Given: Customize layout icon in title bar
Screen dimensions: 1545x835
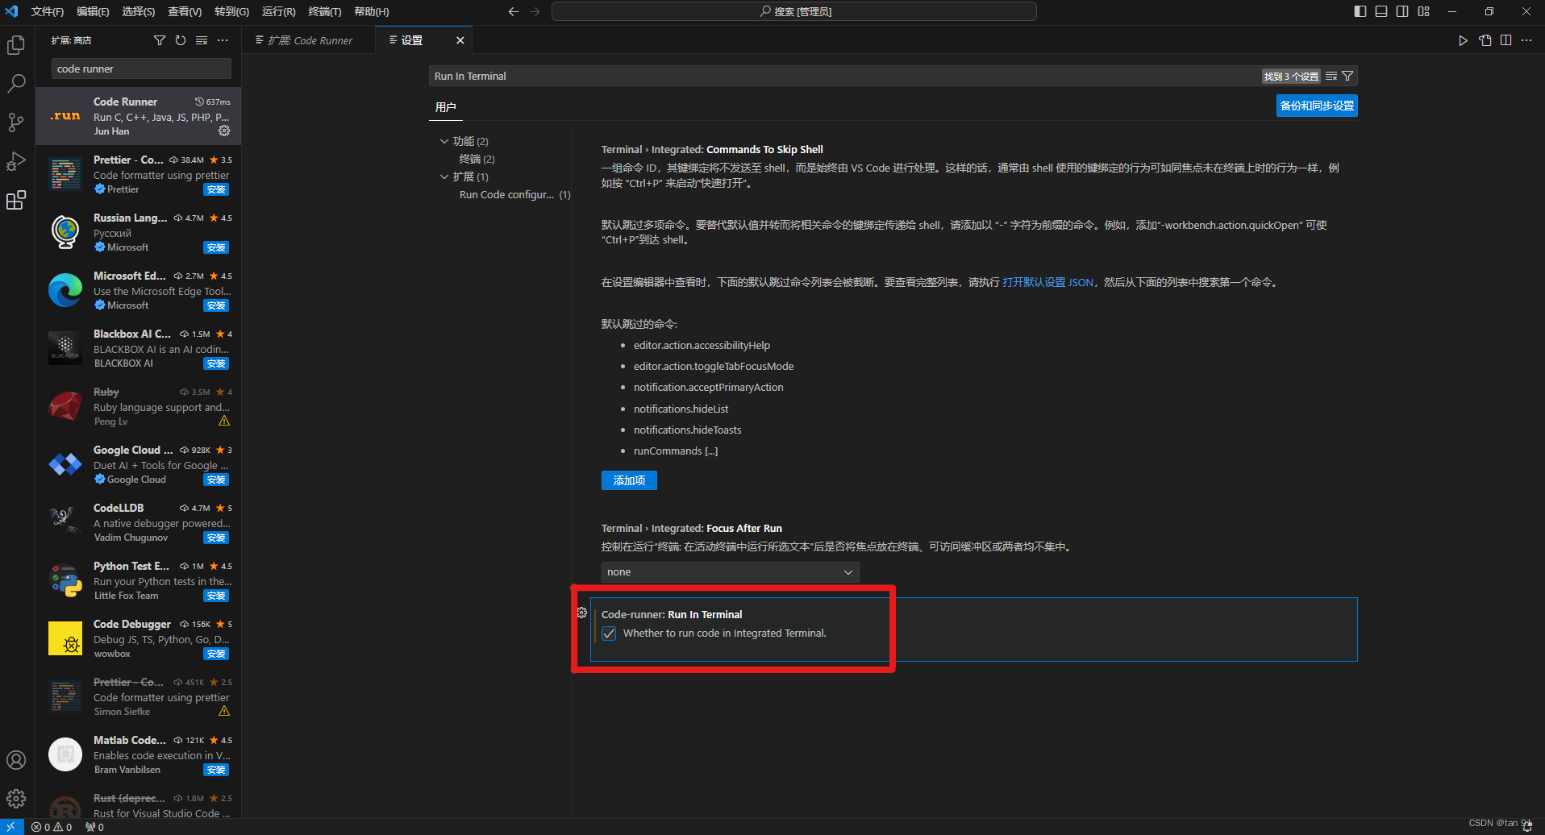Looking at the screenshot, I should coord(1423,11).
